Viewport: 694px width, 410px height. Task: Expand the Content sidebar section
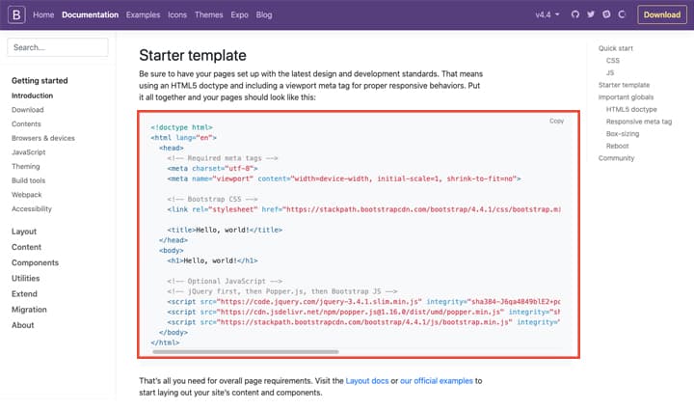click(26, 247)
